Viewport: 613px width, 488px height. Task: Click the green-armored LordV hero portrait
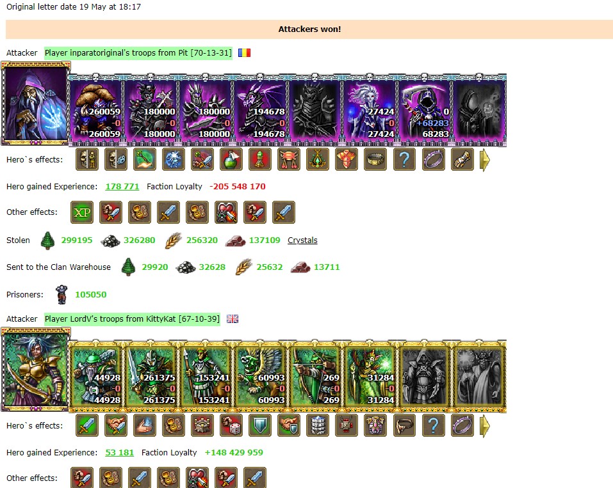click(x=36, y=370)
